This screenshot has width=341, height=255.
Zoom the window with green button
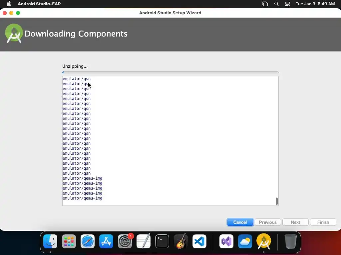click(18, 13)
